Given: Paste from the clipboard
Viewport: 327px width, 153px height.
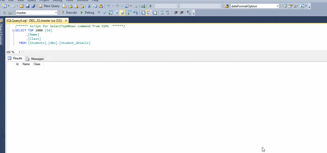Looking at the screenshot, I should tap(101, 6).
